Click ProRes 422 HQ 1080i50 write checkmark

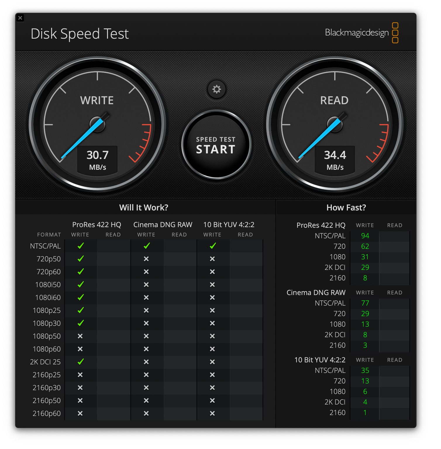tap(80, 285)
